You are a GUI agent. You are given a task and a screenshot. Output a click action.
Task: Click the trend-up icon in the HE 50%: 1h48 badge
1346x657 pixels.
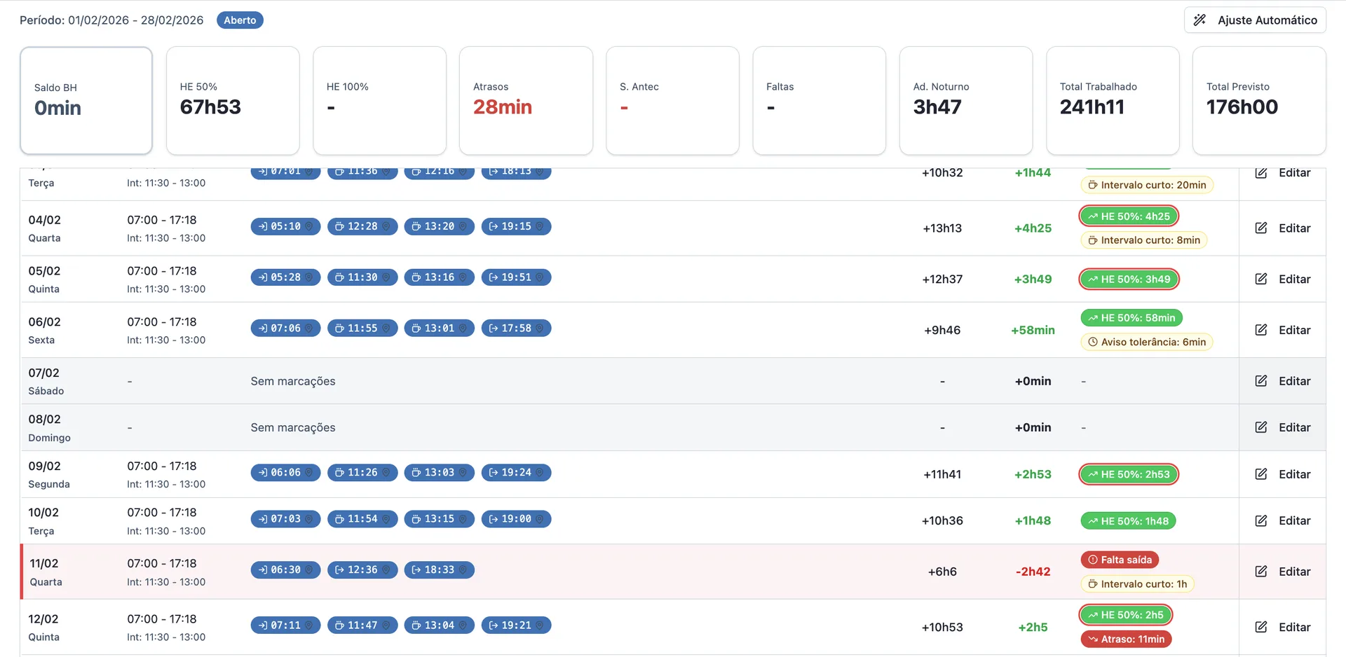(x=1094, y=520)
